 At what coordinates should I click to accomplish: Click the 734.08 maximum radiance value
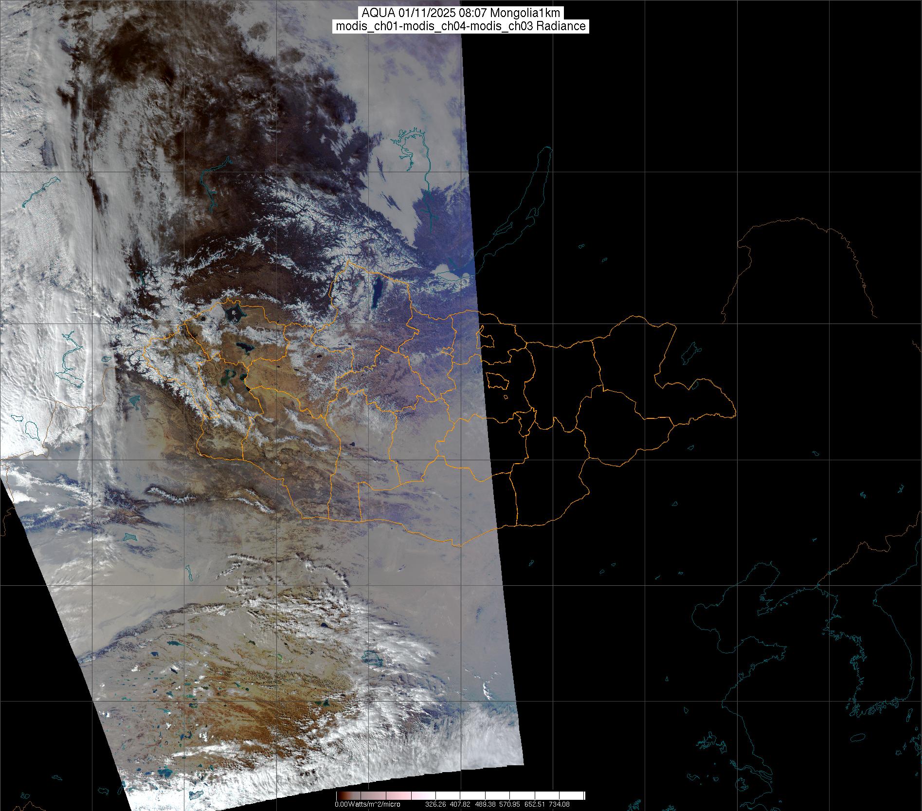pyautogui.click(x=559, y=804)
